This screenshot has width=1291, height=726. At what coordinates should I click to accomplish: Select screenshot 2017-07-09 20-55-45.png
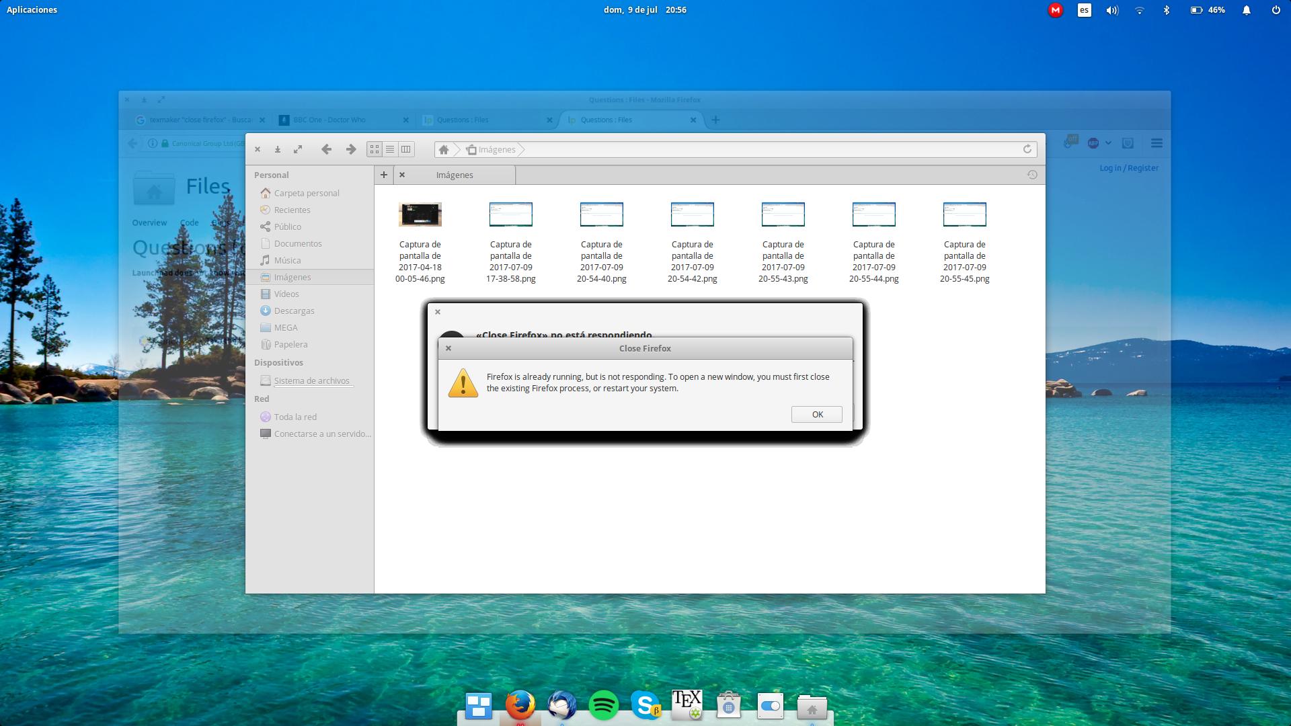click(x=965, y=242)
